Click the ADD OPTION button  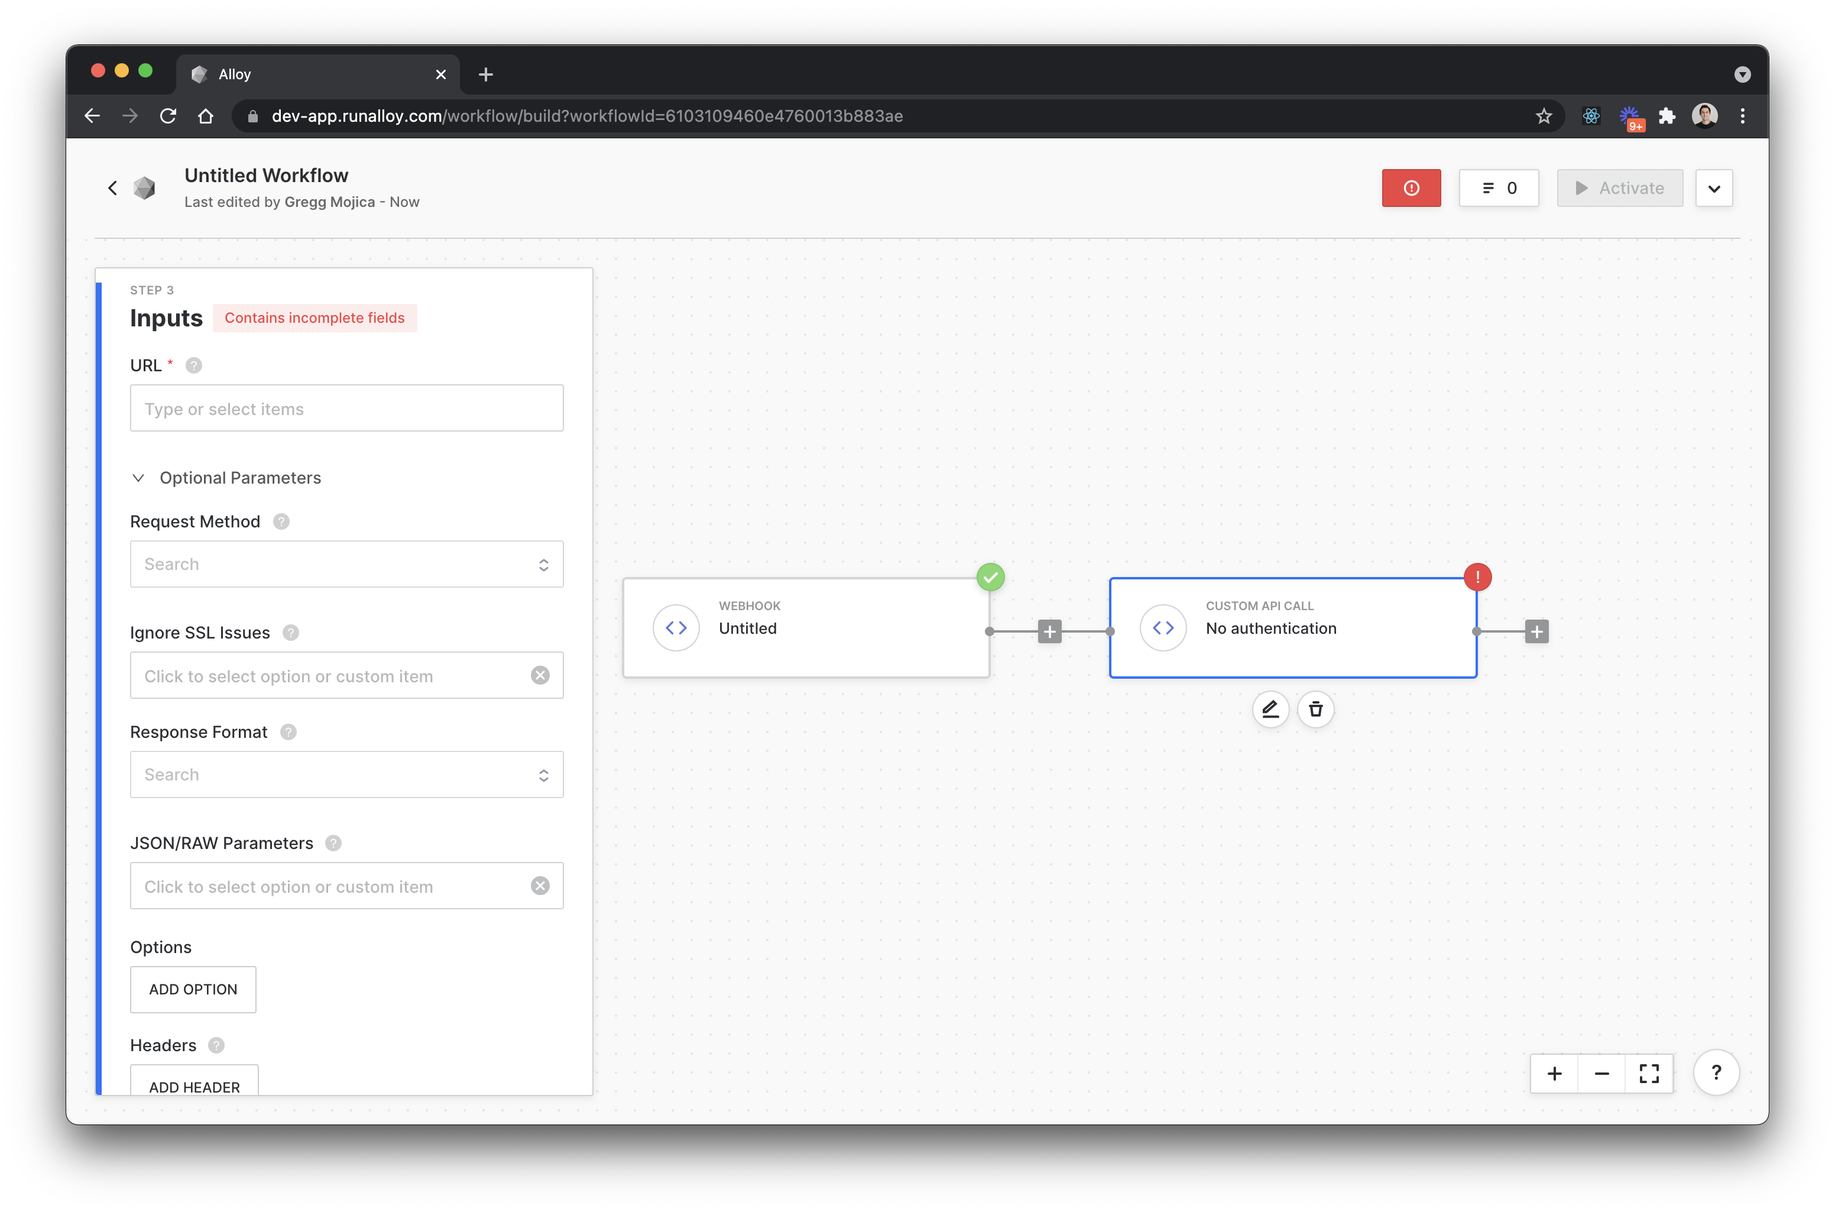tap(193, 989)
